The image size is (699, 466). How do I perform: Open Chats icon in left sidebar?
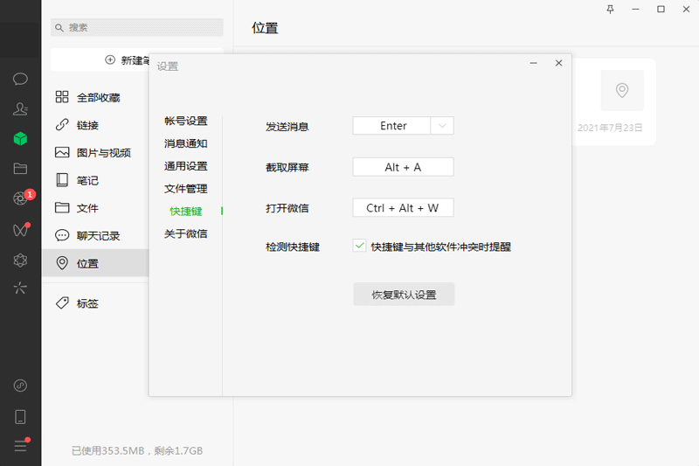(x=20, y=79)
